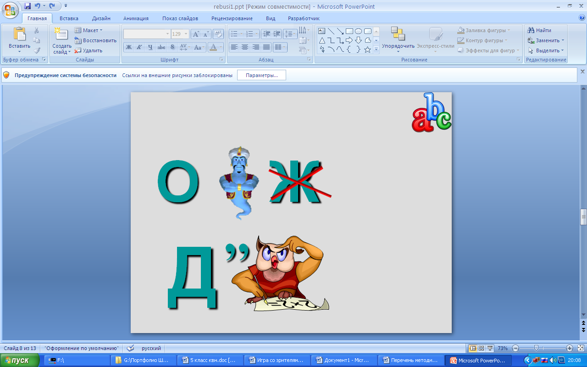Click the Параметры... security button
The width and height of the screenshot is (587, 367).
tap(261, 75)
